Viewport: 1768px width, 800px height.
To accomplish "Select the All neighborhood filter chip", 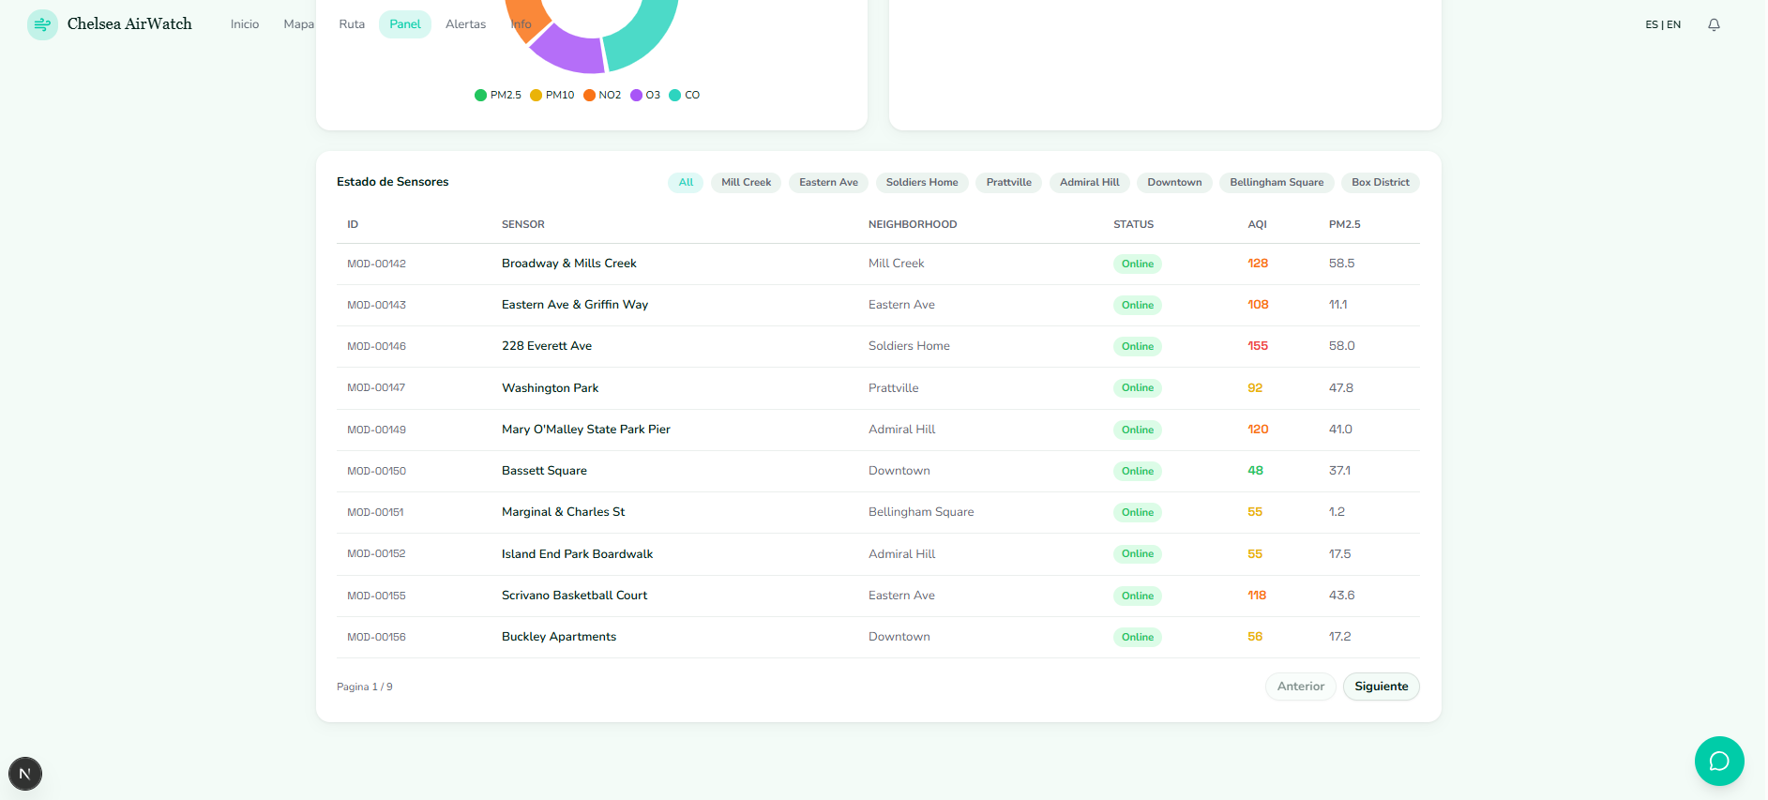I will click(686, 182).
